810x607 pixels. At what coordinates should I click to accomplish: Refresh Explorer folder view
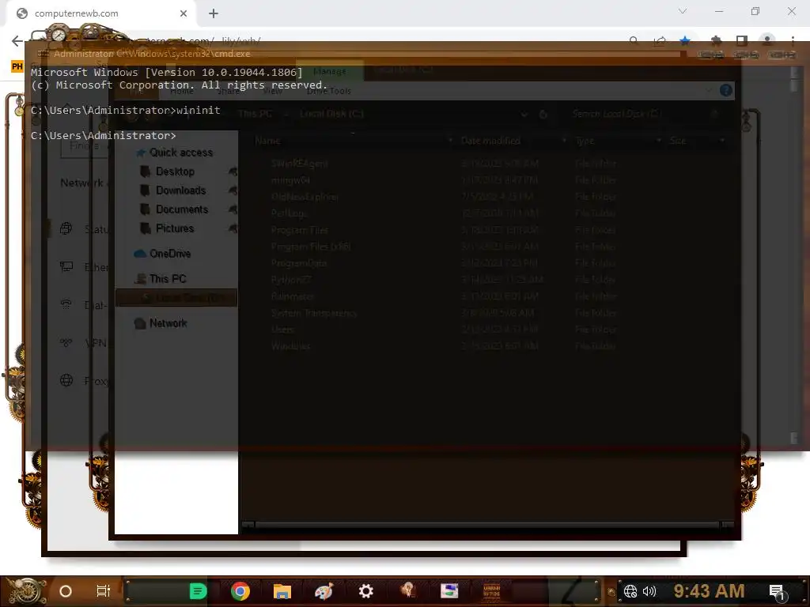(543, 114)
